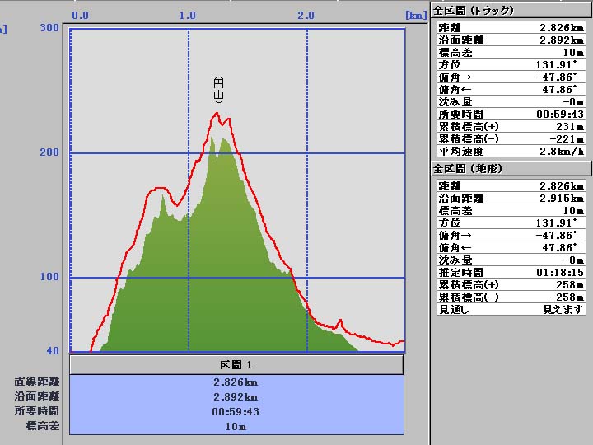Click the 100 elevation axis label
Image resolution: width=593 pixels, height=445 pixels.
tap(49, 277)
